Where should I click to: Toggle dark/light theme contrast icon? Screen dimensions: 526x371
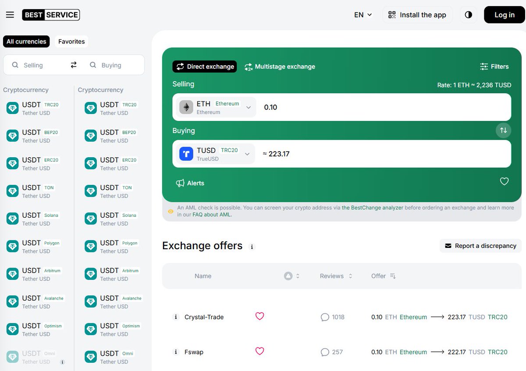469,15
